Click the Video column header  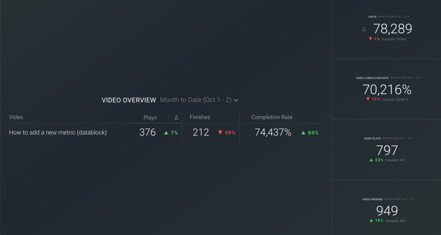pyautogui.click(x=16, y=117)
